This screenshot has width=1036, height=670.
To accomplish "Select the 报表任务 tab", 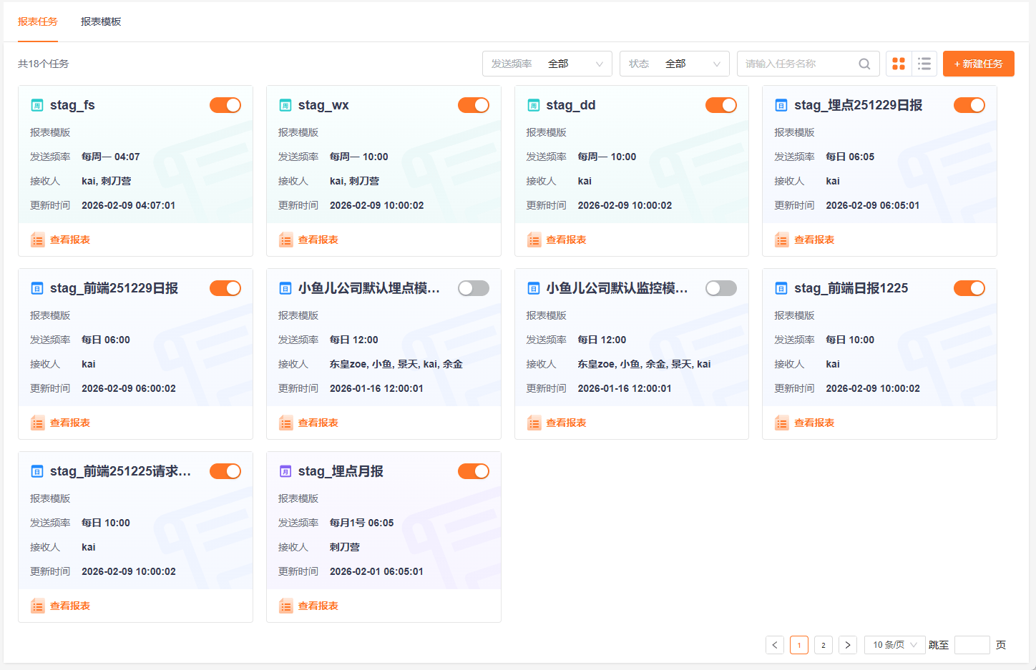I will pos(38,21).
